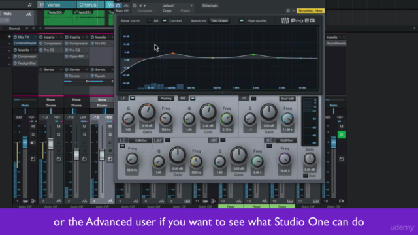Screen dimensions: 418x235
Task: Enable Auto gain checkbox
Action: click(306, 176)
